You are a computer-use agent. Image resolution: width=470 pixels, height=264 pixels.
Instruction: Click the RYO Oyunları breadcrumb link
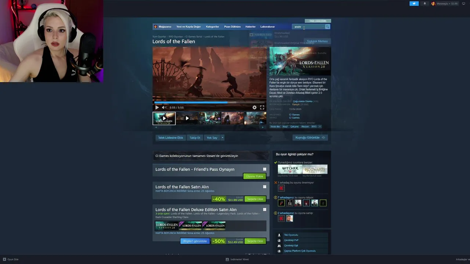pos(176,37)
